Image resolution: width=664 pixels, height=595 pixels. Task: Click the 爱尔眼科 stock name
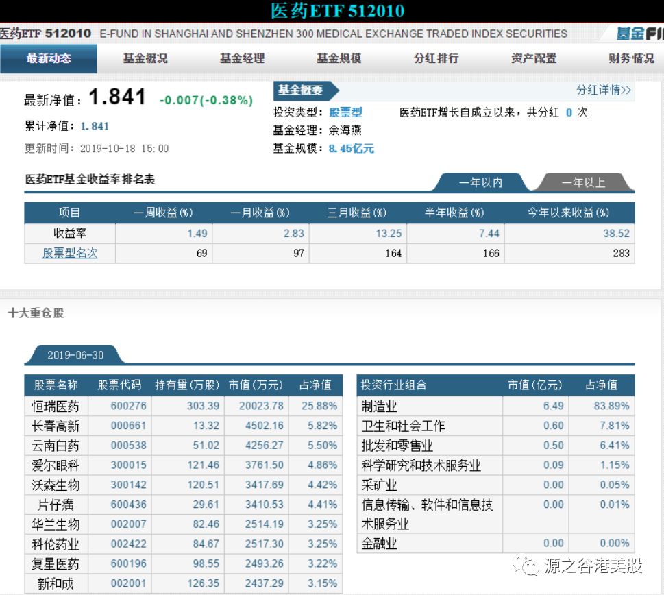coord(56,465)
